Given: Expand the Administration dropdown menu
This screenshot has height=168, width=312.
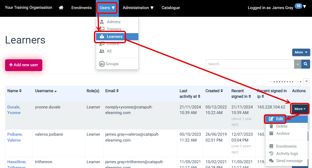Looking at the screenshot, I should tap(138, 8).
